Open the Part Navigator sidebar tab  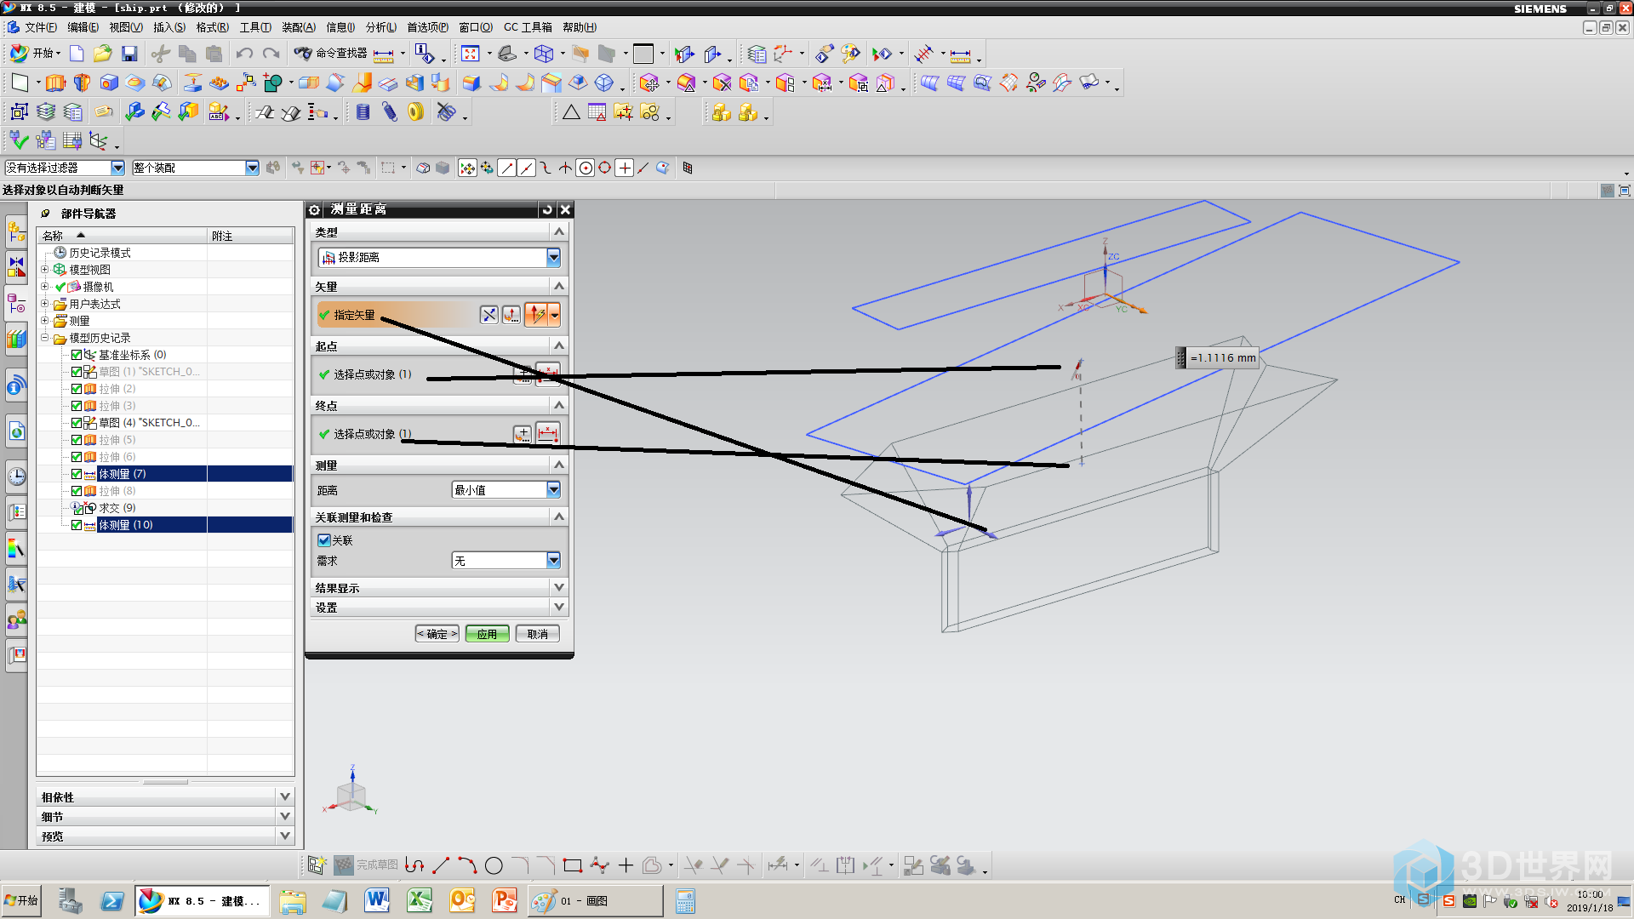tap(16, 304)
